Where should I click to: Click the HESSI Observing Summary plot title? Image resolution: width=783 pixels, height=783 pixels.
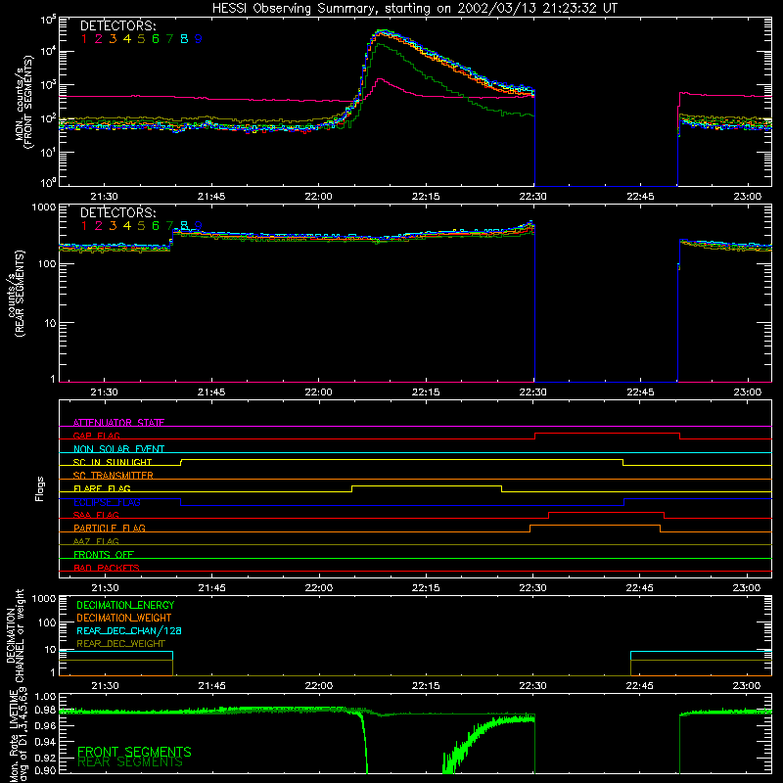414,9
